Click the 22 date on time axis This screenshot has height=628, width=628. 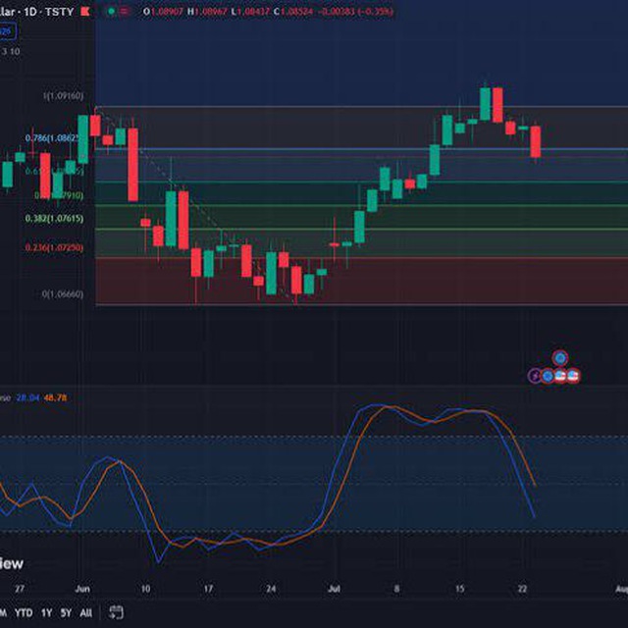coord(522,589)
